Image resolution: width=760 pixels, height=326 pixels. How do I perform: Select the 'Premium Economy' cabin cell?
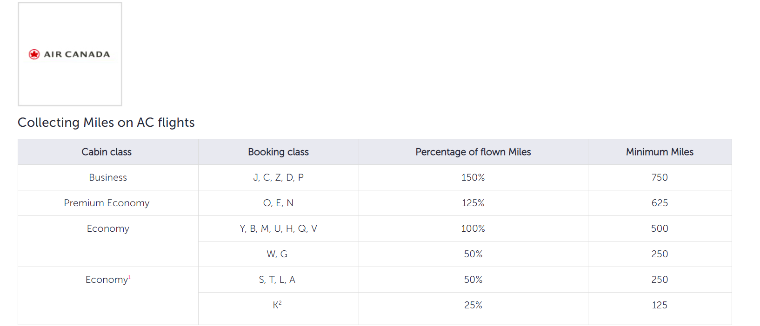pos(107,203)
